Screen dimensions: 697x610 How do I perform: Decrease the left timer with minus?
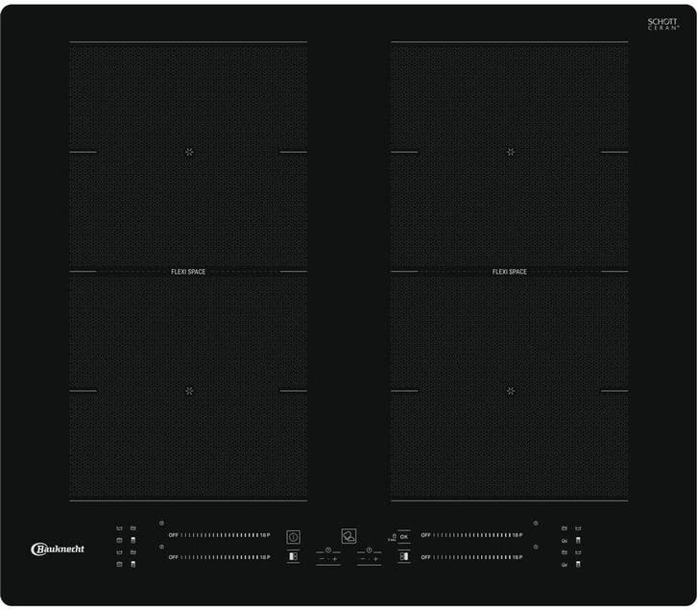tap(322, 559)
